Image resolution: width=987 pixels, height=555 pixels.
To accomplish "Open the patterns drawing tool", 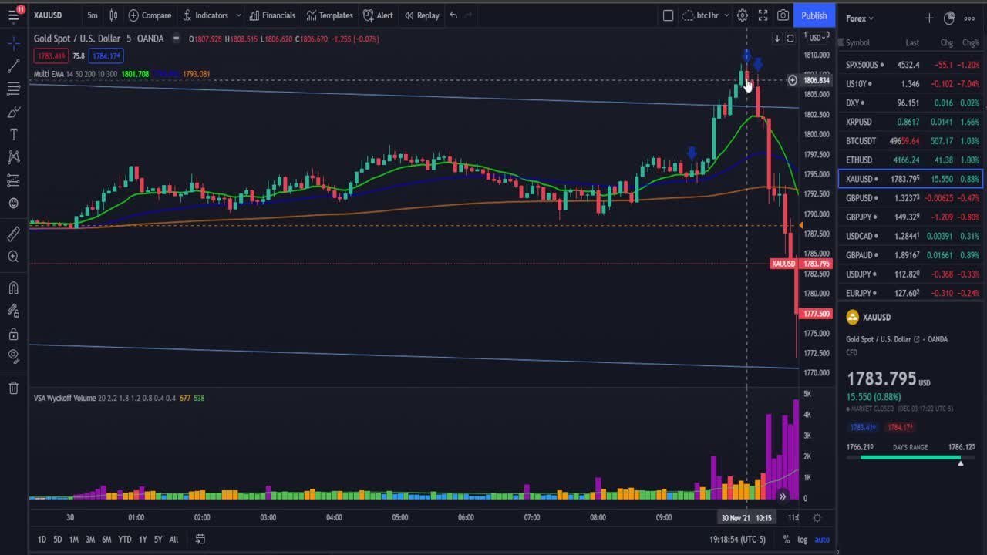I will pos(13,157).
